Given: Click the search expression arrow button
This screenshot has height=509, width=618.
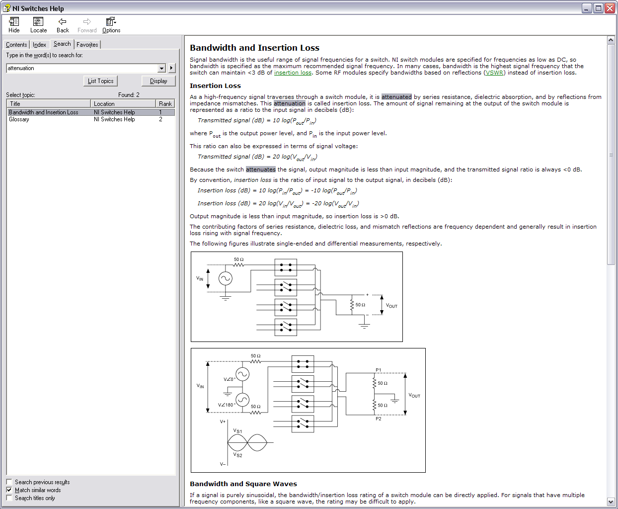Looking at the screenshot, I should 171,68.
